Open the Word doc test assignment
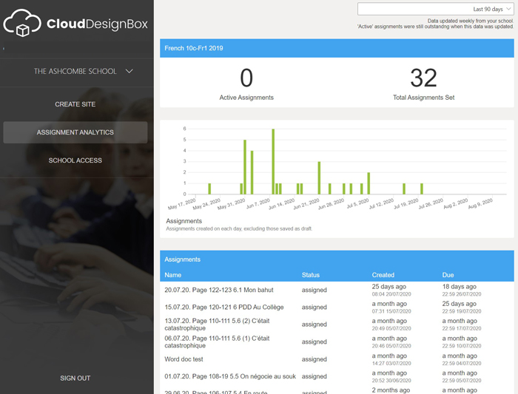This screenshot has width=518, height=394. (184, 359)
